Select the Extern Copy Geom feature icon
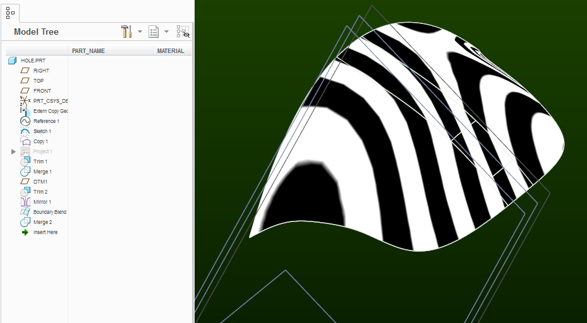This screenshot has width=587, height=323. (x=25, y=111)
